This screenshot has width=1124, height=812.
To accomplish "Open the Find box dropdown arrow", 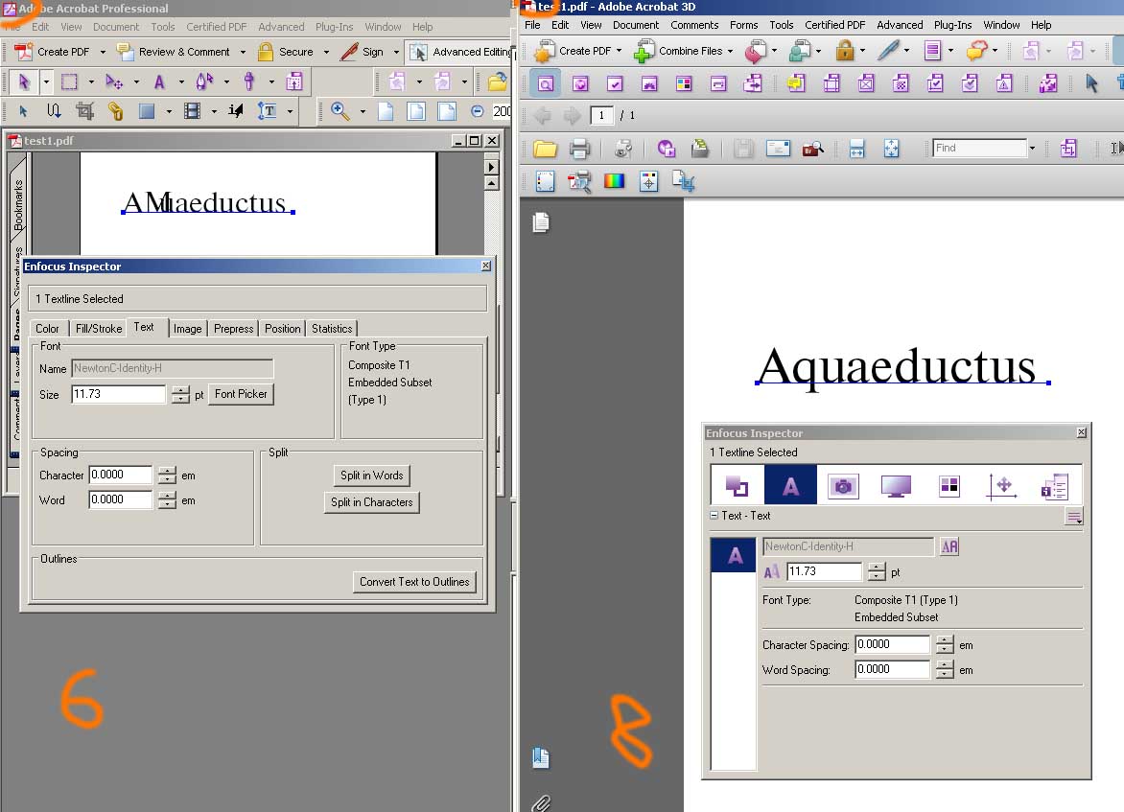I will [x=1032, y=149].
